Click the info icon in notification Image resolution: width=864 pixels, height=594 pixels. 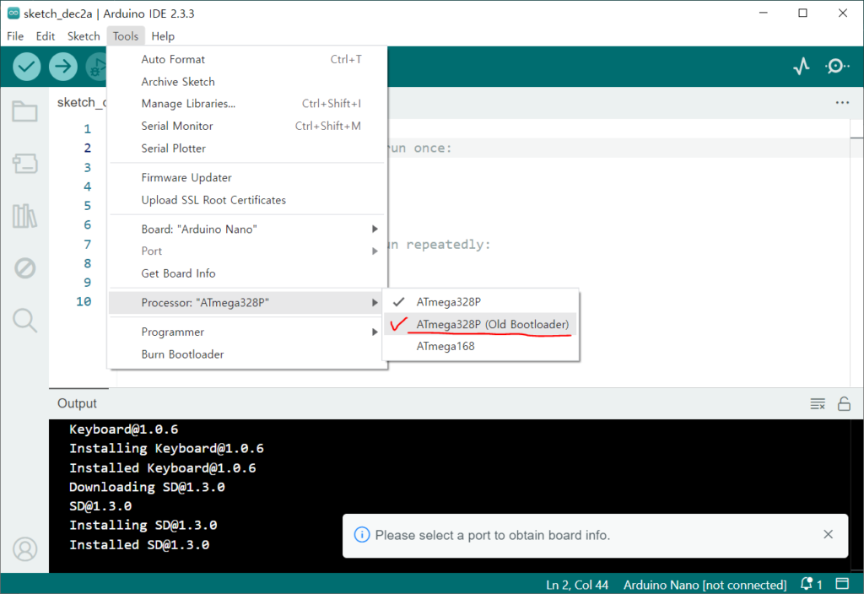coord(361,534)
